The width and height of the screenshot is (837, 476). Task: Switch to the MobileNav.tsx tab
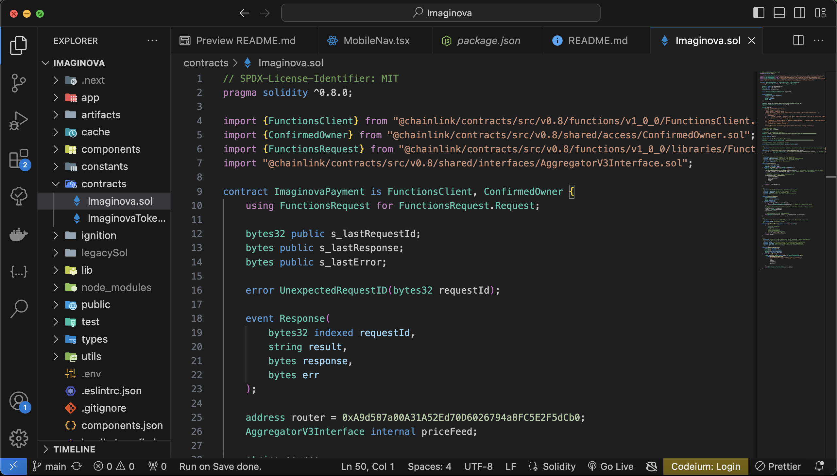click(376, 41)
